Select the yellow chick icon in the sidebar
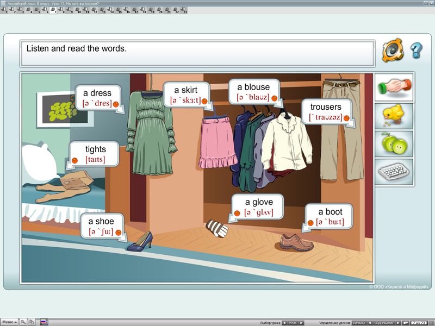 pyautogui.click(x=394, y=115)
